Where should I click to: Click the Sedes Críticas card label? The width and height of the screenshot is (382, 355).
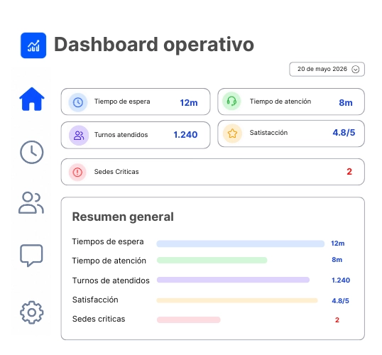coord(116,172)
